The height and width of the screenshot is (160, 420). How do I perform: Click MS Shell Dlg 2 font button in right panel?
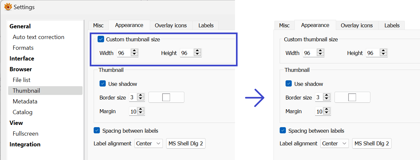[x=372, y=143]
